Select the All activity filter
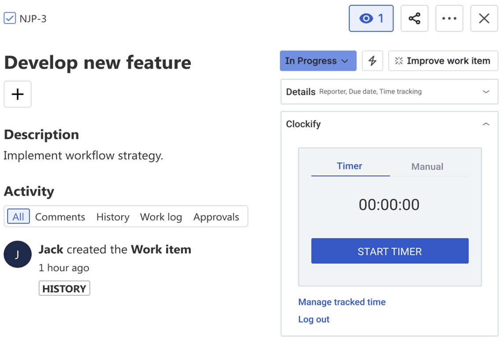This screenshot has width=502, height=342. [x=18, y=217]
